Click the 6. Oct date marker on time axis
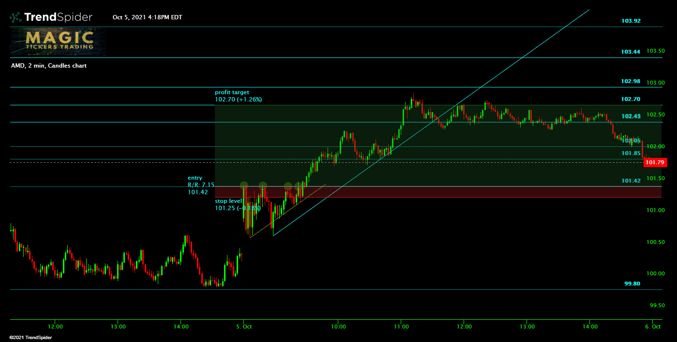677x342 pixels. tap(653, 327)
